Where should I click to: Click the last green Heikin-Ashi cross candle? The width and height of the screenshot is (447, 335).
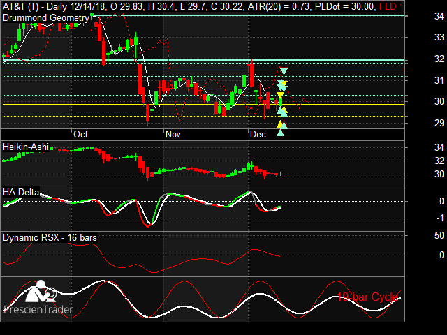(x=281, y=174)
